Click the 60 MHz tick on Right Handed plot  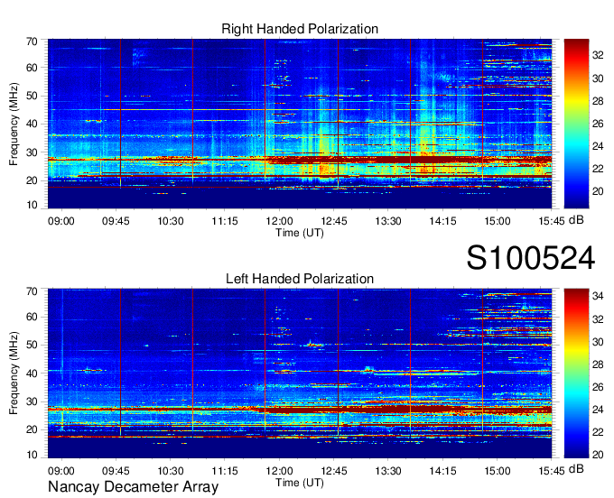click(32, 68)
